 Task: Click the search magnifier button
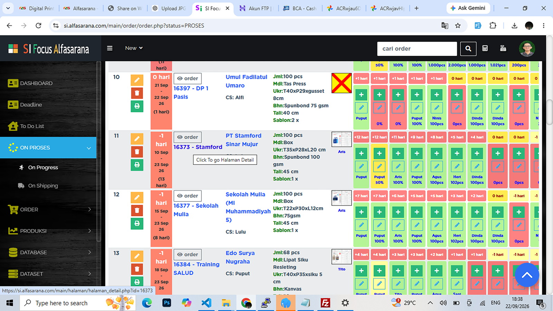[x=468, y=49]
